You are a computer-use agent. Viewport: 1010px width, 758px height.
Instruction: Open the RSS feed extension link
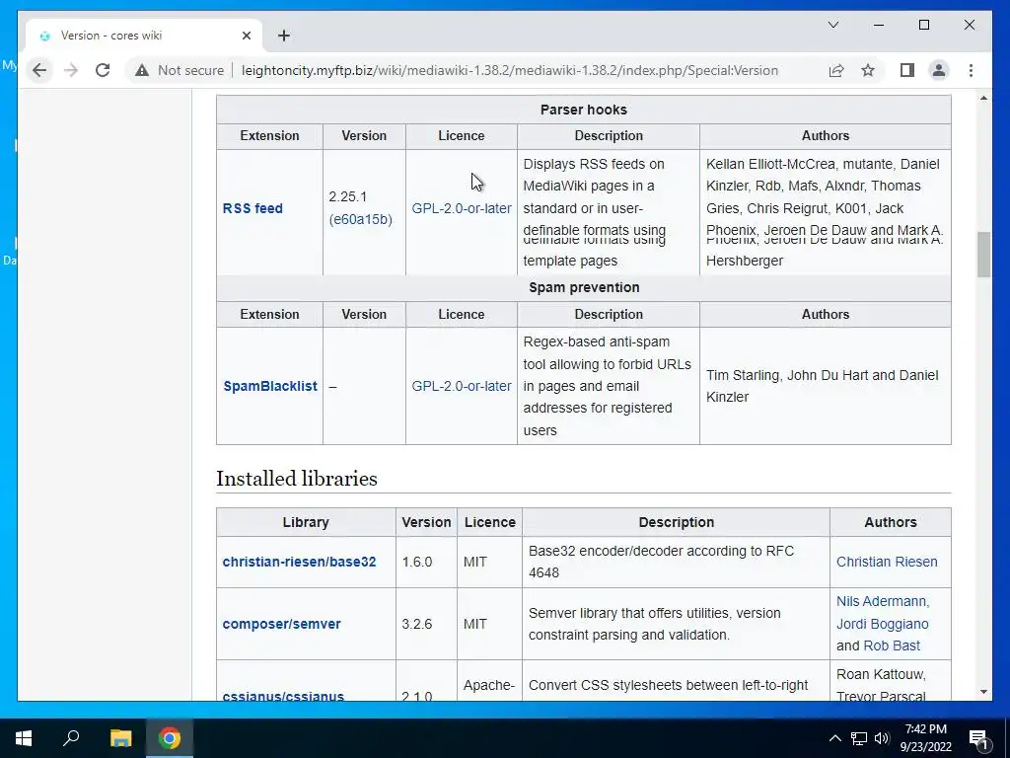pos(252,208)
